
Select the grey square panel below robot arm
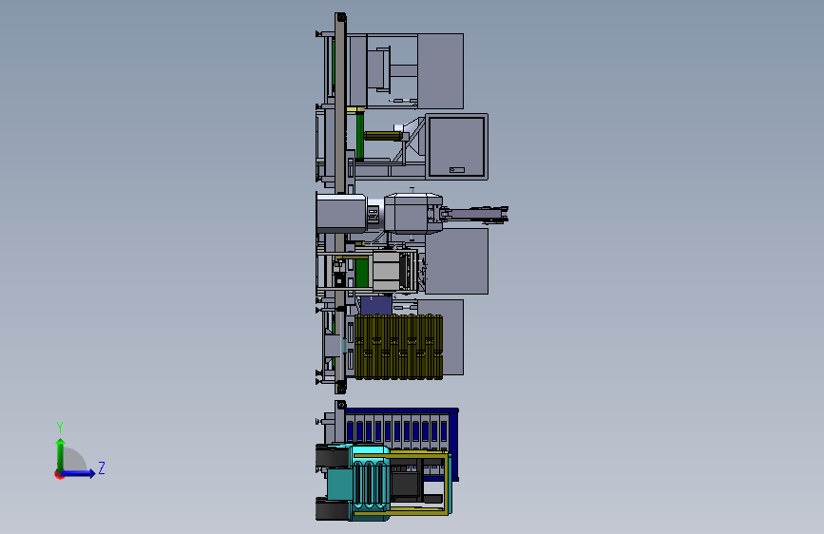[456, 260]
